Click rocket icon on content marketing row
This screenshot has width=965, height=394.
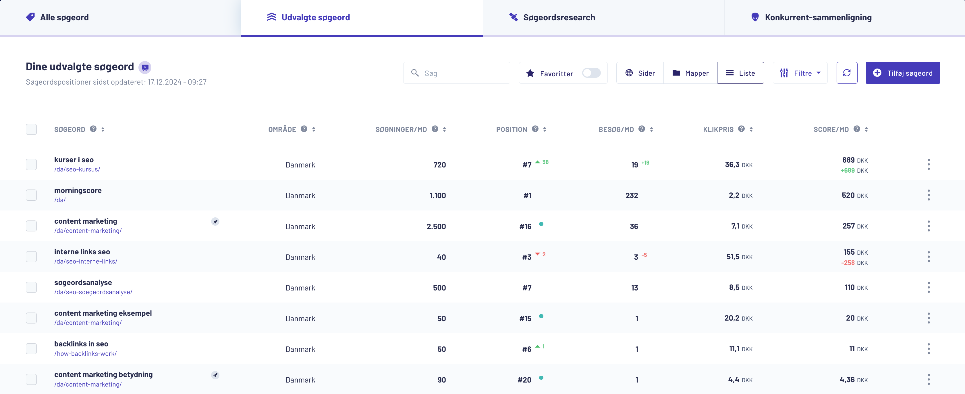[x=215, y=221]
